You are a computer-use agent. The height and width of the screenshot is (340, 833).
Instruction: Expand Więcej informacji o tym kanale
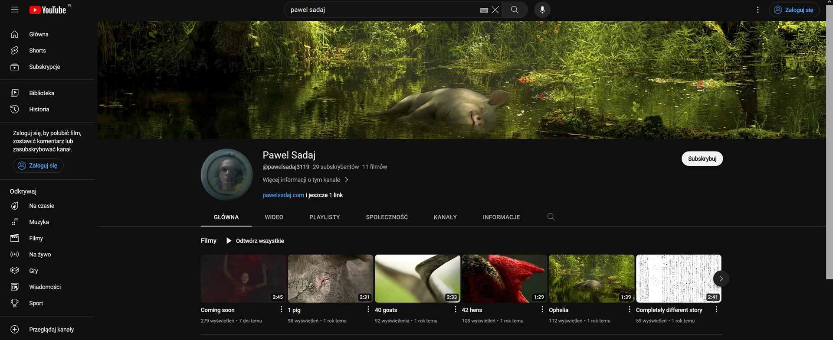(x=305, y=180)
